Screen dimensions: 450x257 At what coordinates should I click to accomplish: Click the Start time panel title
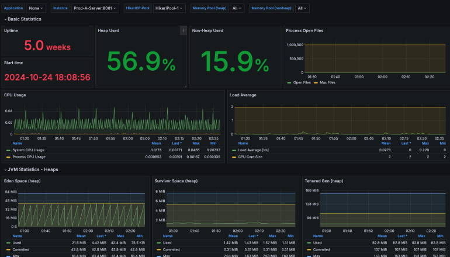coord(13,63)
